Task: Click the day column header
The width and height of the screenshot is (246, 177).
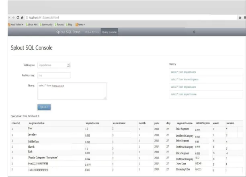Action: coord(168,123)
